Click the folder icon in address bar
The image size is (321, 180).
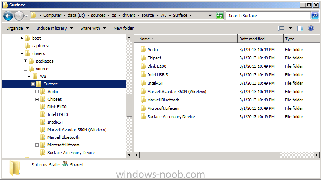(33, 15)
